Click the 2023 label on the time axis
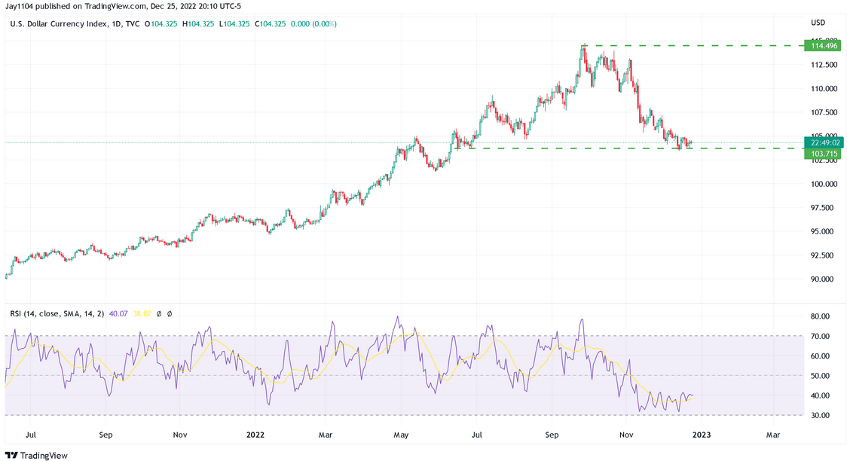 tap(702, 435)
